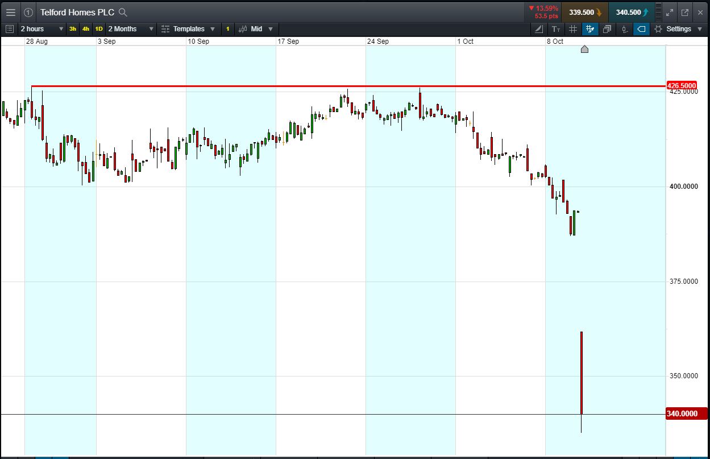710x459 pixels.
Task: Open the overlay charts icon
Action: tap(607, 29)
